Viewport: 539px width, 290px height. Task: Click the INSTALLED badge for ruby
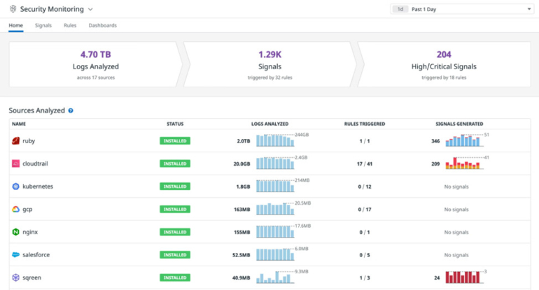[175, 141]
